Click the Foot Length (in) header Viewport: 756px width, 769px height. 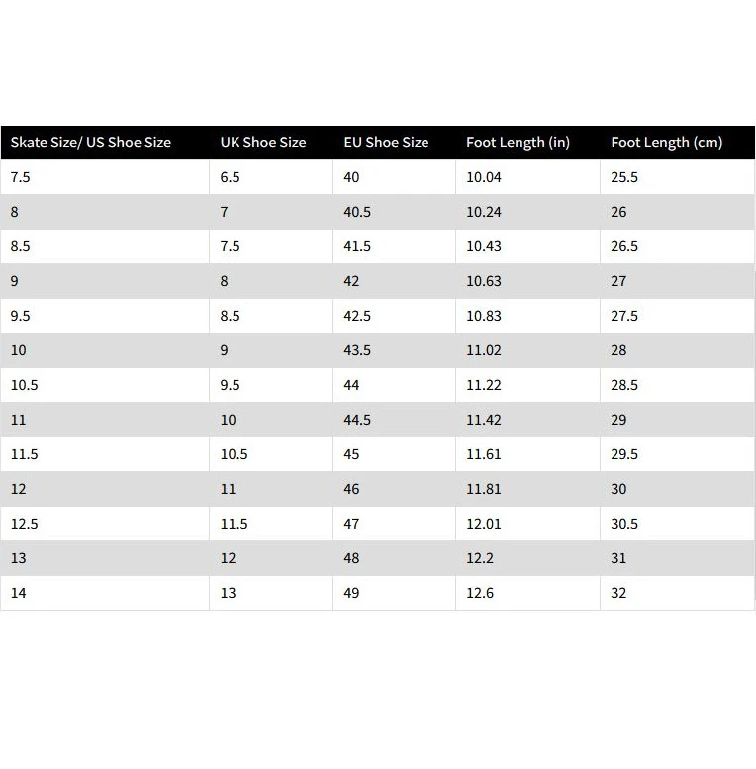(518, 143)
